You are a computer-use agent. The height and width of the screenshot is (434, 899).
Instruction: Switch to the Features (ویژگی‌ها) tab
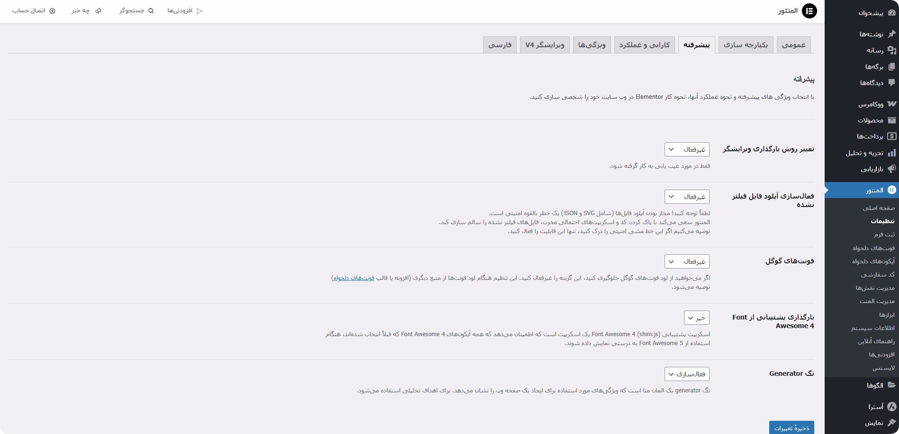pyautogui.click(x=592, y=45)
